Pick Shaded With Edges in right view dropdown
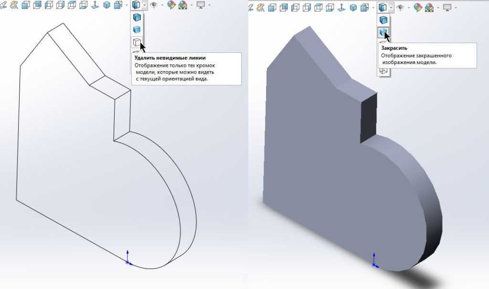The height and width of the screenshot is (289, 489). (x=383, y=20)
